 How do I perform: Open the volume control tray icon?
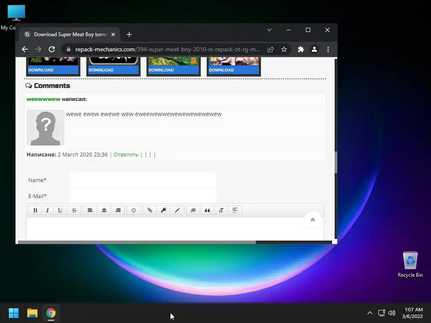coord(392,313)
